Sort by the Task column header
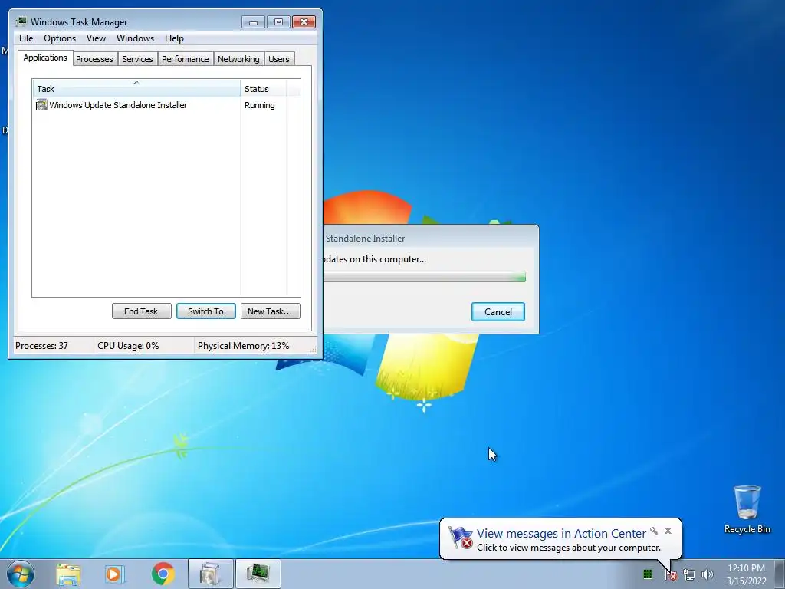Viewport: 785px width, 589px height. click(x=136, y=89)
